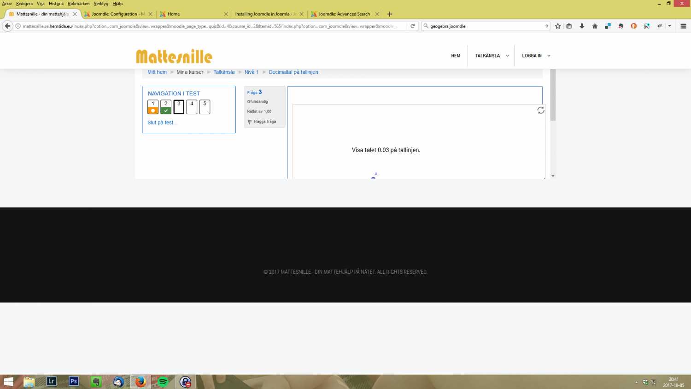Jump to question 1 in test navigation

coord(153,107)
